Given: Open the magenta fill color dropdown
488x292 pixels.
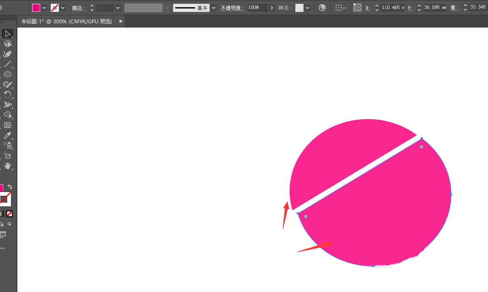Looking at the screenshot, I should click(44, 8).
